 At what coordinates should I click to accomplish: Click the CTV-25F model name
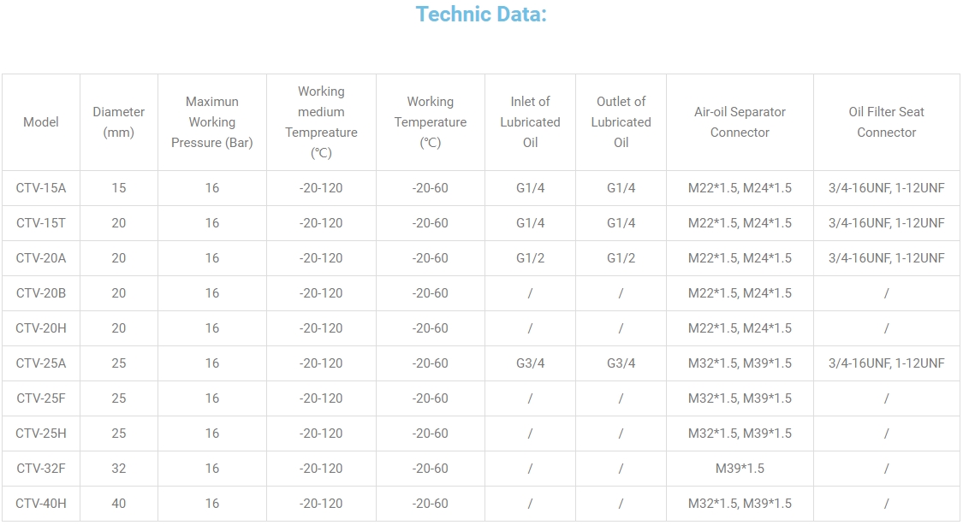click(41, 398)
